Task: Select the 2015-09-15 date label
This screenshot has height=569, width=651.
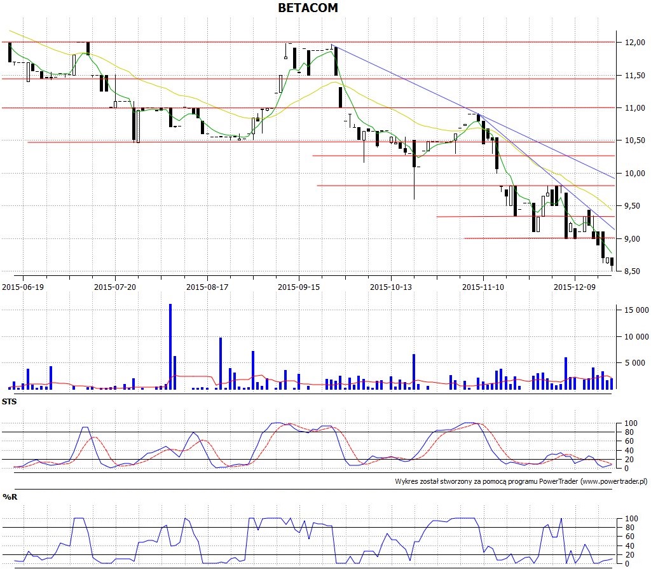Action: tap(299, 287)
